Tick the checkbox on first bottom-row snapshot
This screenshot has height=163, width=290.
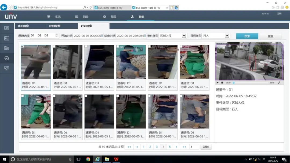pyautogui.click(x=23, y=96)
